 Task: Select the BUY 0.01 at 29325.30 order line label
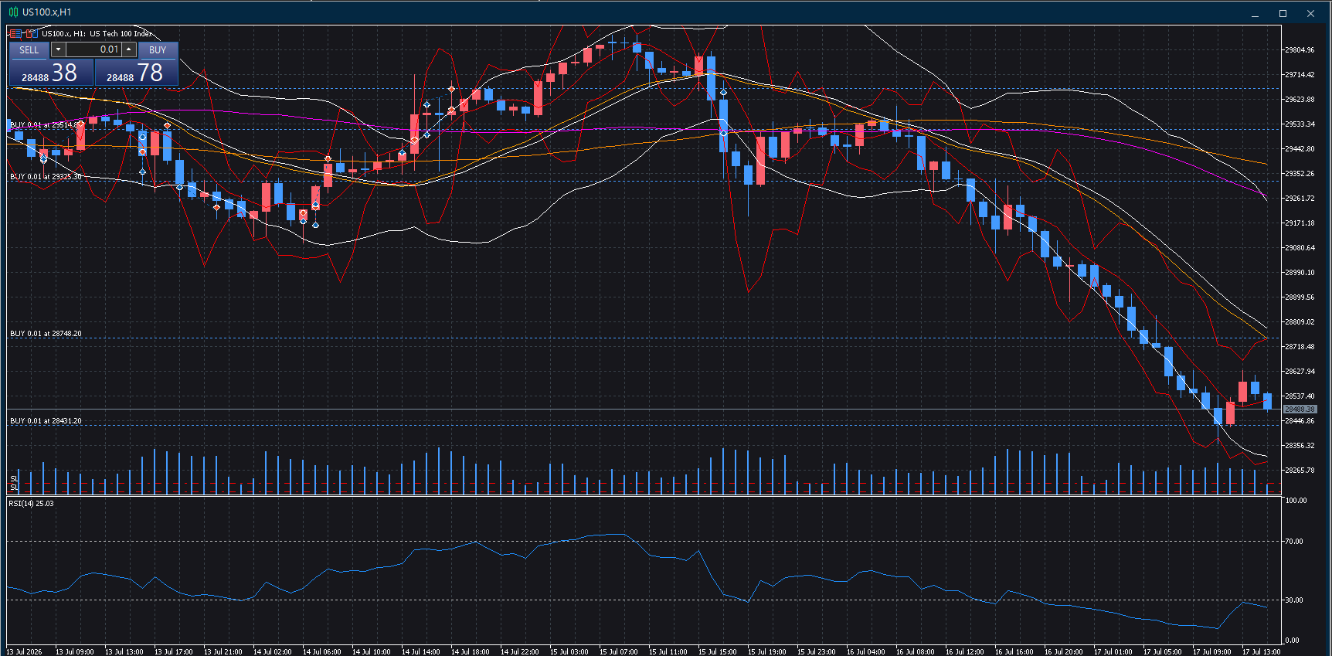[46, 177]
